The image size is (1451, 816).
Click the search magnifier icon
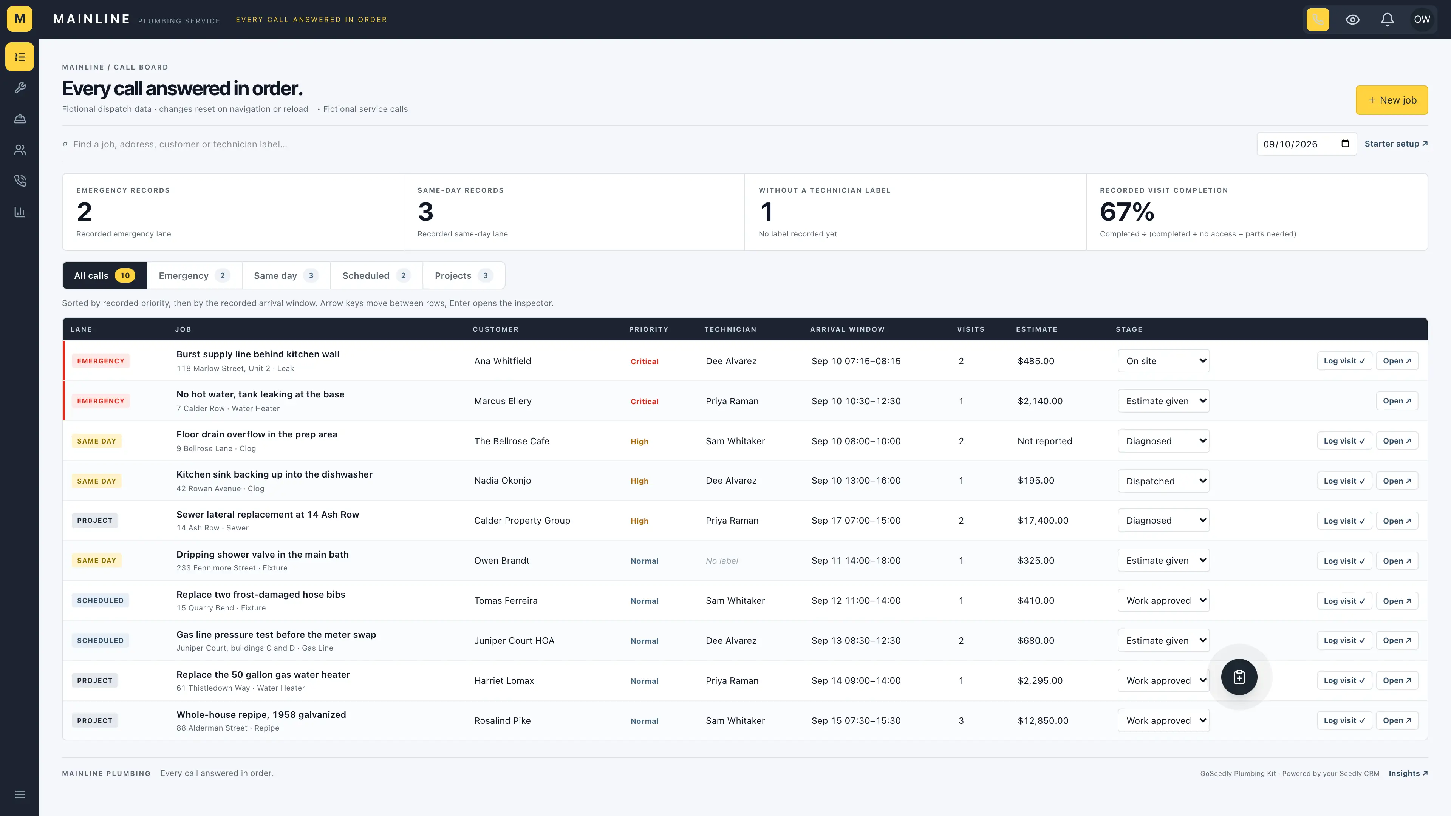(x=65, y=144)
